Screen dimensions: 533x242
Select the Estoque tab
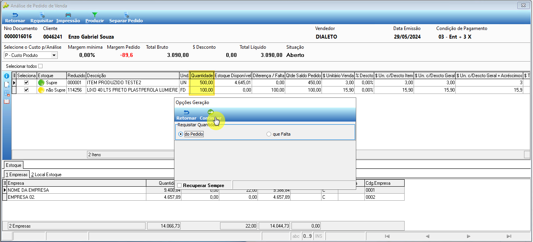14,165
